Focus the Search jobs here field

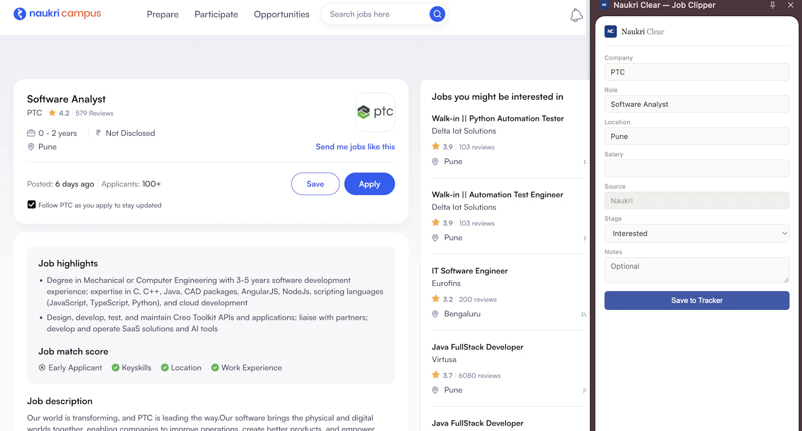click(376, 14)
